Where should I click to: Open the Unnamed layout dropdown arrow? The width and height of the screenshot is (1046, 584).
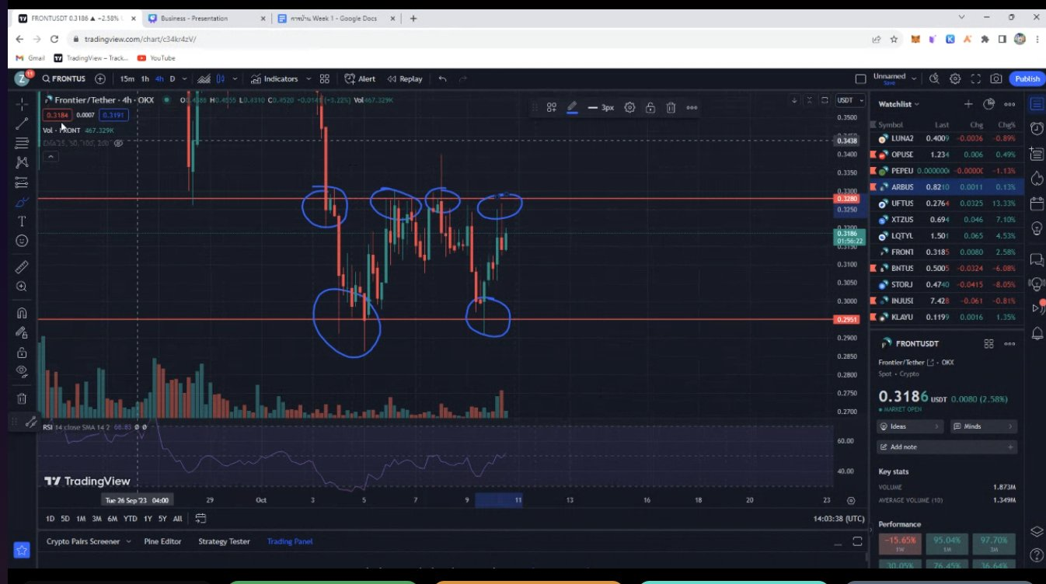coord(914,78)
